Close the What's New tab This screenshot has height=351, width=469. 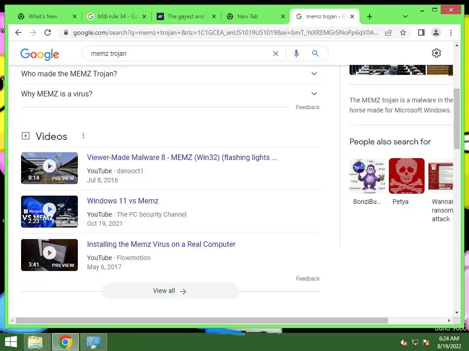pos(75,16)
